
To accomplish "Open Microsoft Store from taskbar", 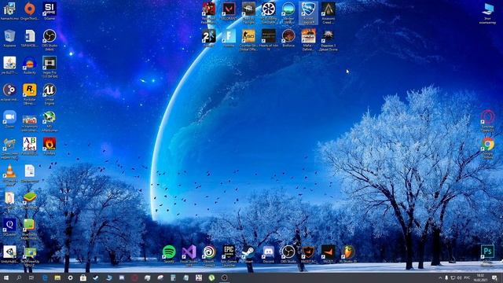I will (x=83, y=277).
